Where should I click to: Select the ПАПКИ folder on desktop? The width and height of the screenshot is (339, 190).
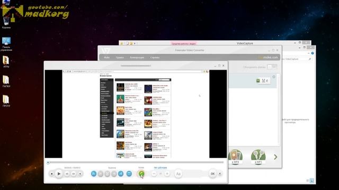tap(6, 81)
